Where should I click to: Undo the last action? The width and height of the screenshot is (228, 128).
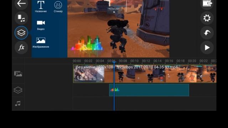207,33
